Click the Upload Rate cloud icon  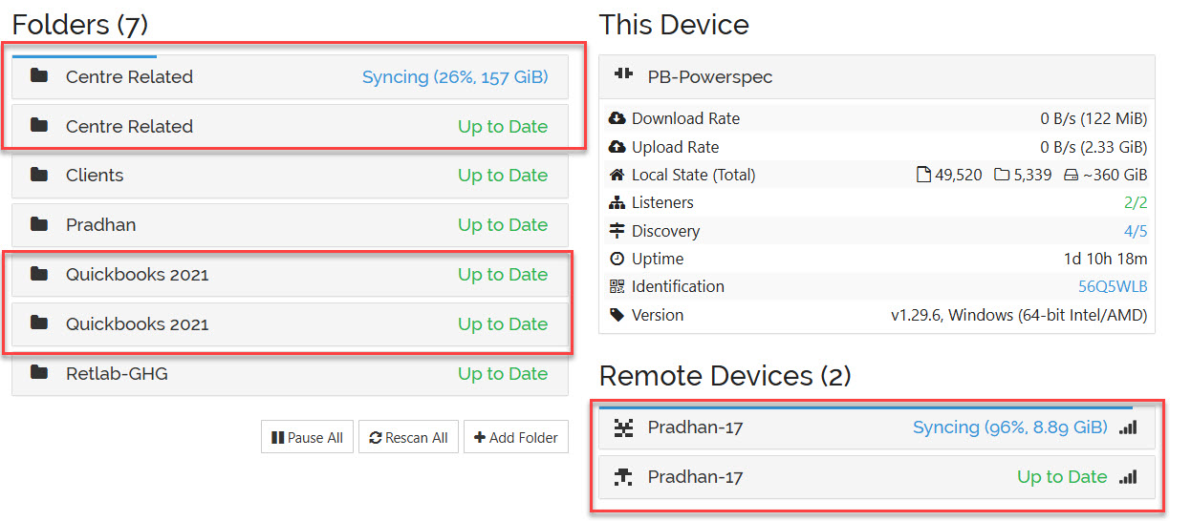[x=617, y=147]
